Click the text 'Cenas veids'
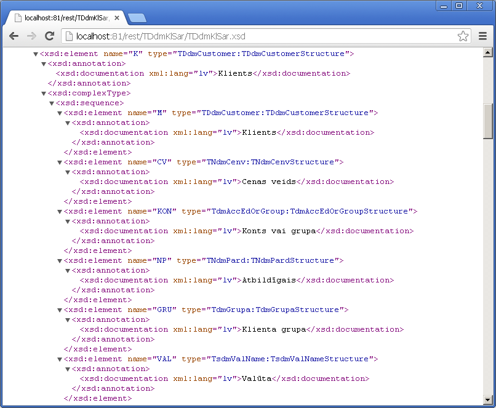 click(x=269, y=182)
